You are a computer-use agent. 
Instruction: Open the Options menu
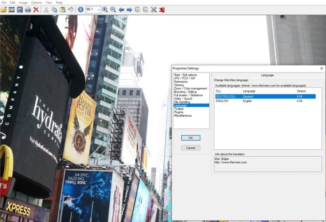[x=37, y=3]
